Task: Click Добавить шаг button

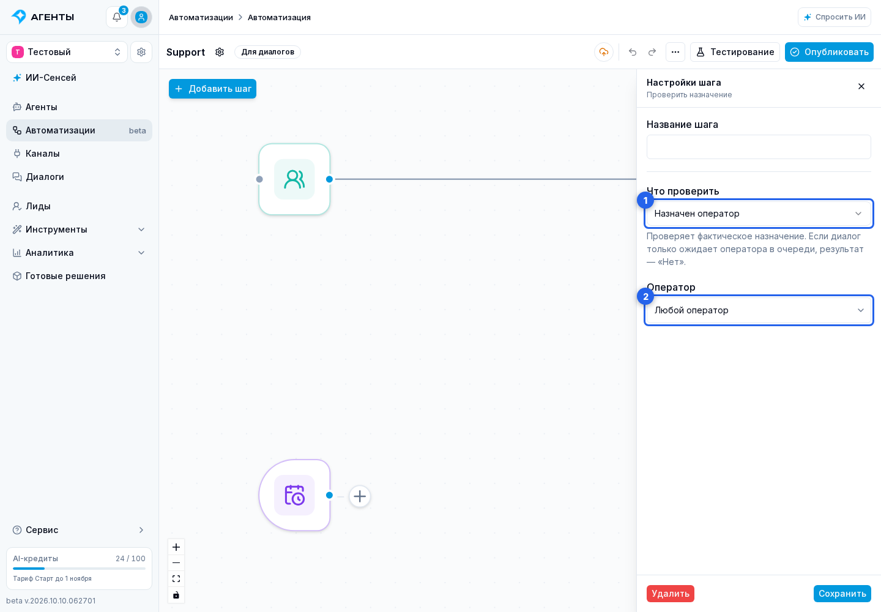Action: [x=212, y=89]
